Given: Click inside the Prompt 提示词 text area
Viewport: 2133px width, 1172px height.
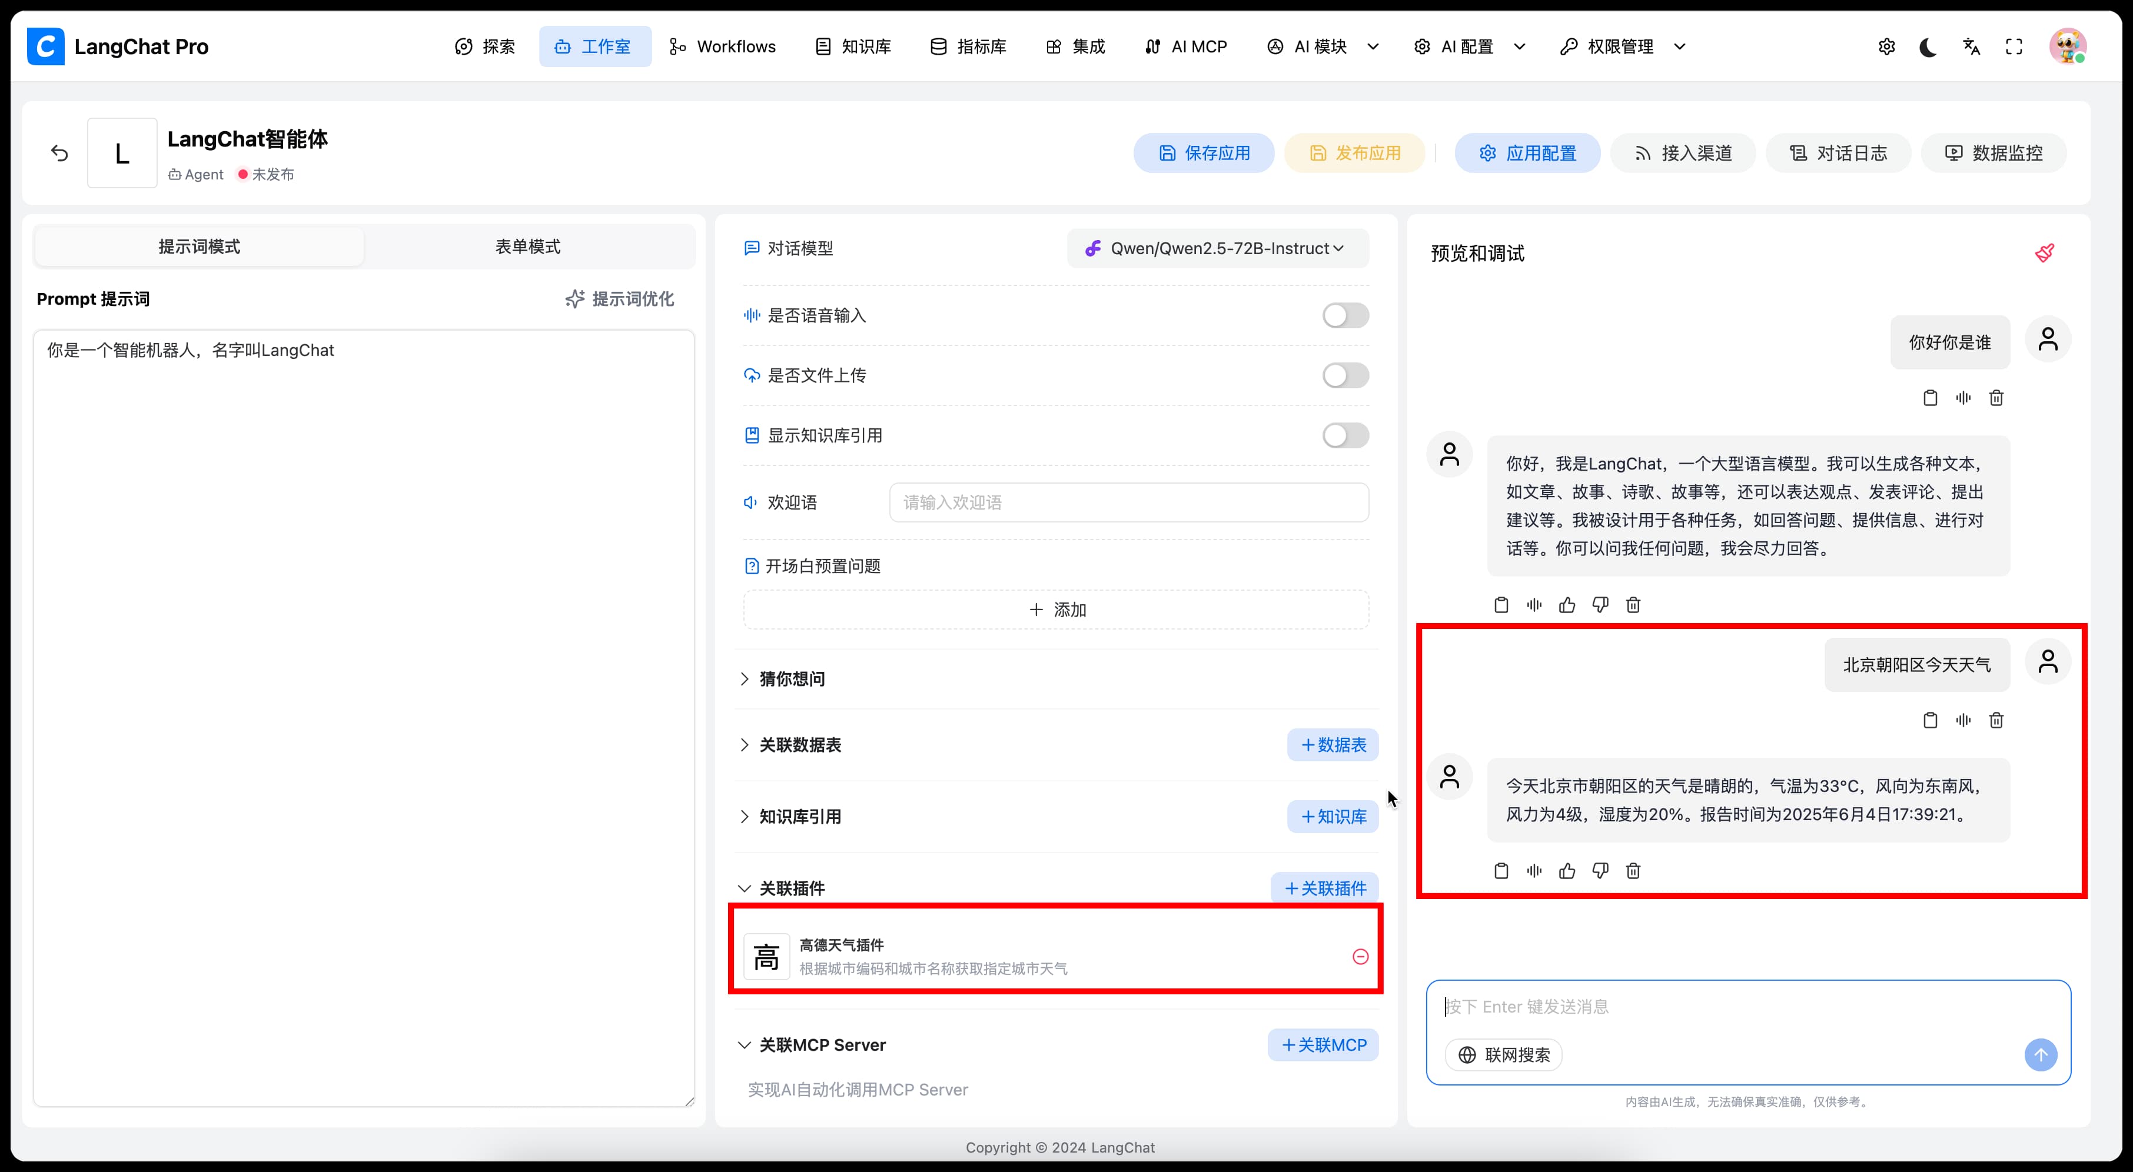Looking at the screenshot, I should click(x=364, y=718).
